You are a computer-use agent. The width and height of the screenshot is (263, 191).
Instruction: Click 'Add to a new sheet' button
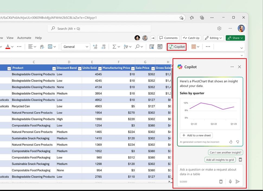(x=196, y=135)
